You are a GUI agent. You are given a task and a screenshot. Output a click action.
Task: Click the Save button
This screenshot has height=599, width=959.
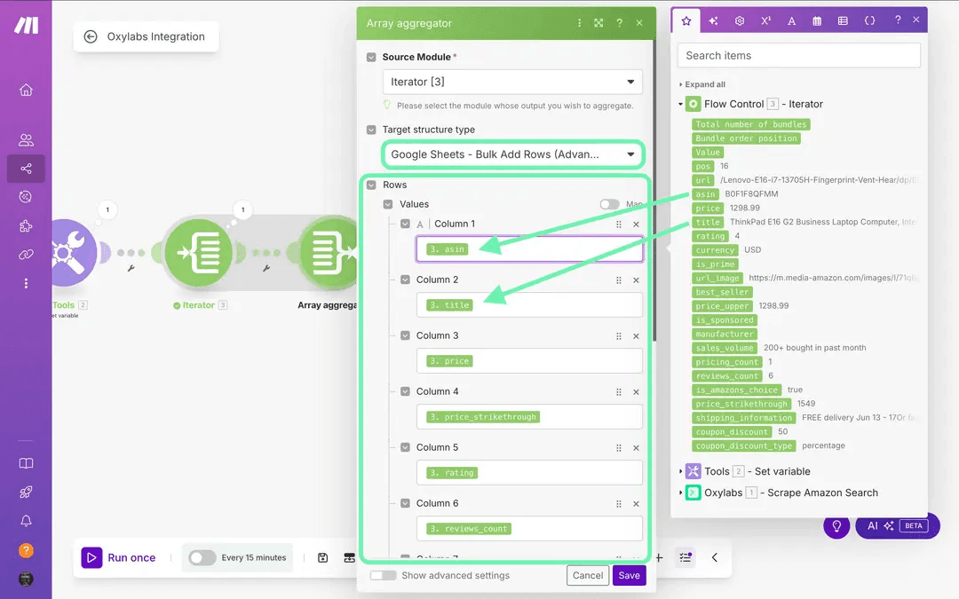[x=629, y=575]
